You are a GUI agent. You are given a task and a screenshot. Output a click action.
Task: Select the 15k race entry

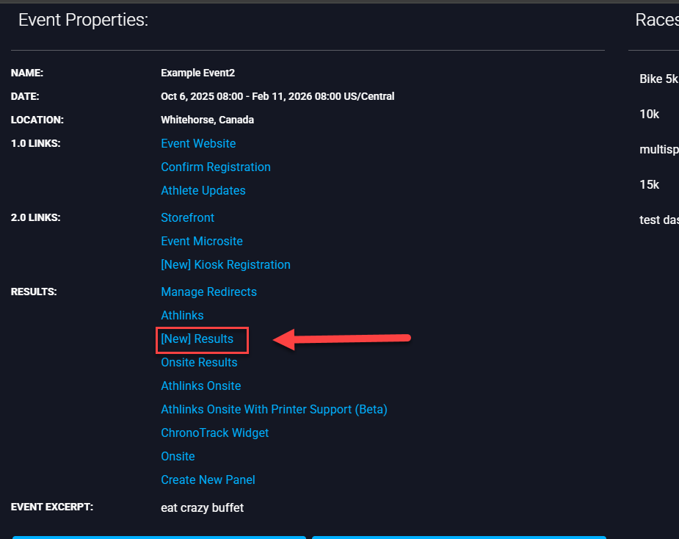click(650, 185)
